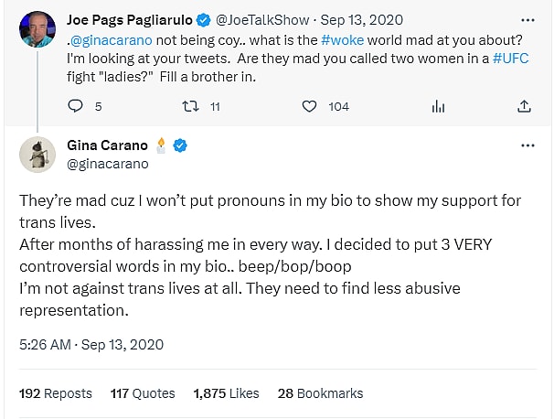
Task: View the 192 Reposts list
Action: click(x=56, y=393)
